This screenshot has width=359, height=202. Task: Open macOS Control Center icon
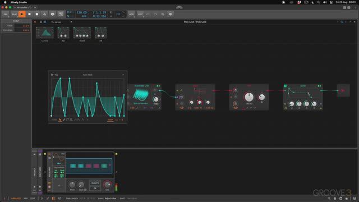point(331,2)
